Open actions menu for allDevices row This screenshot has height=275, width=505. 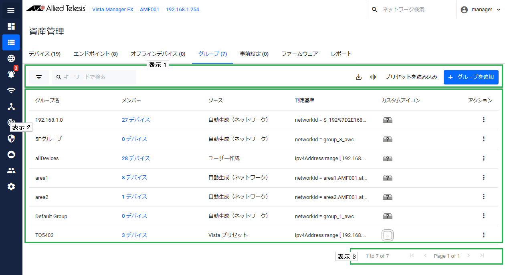point(484,158)
